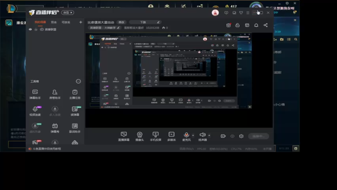The height and width of the screenshot is (190, 337).
Task: Open the notification bell in 直播伴侣
Action: 256,25
